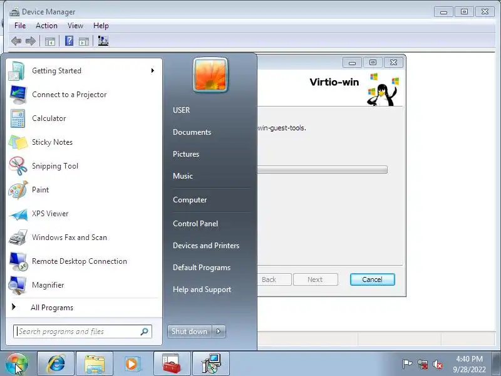
Task: Open Computer from the Start menu
Action: (x=190, y=200)
